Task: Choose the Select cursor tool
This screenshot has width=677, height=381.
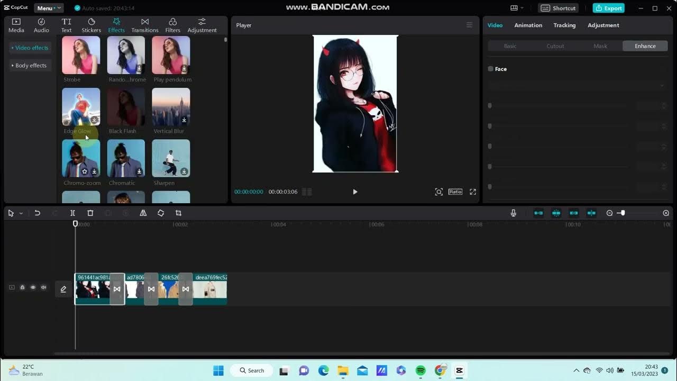Action: pos(11,213)
